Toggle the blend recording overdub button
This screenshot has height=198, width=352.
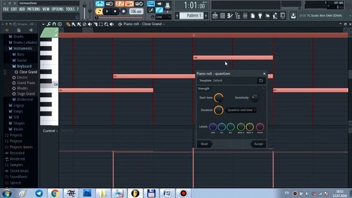tap(129, 4)
